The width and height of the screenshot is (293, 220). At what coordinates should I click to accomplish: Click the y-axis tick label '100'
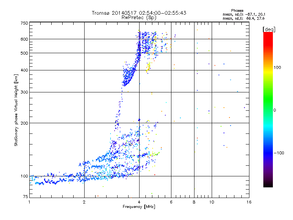pos(24,176)
